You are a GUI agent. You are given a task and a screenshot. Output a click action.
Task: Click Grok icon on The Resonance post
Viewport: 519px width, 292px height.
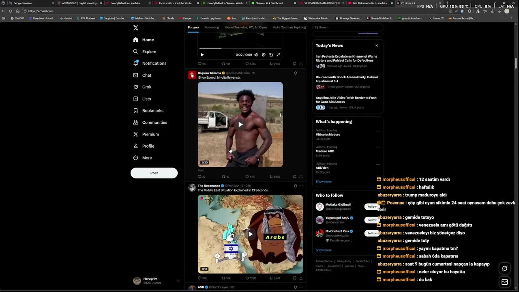[x=295, y=186]
